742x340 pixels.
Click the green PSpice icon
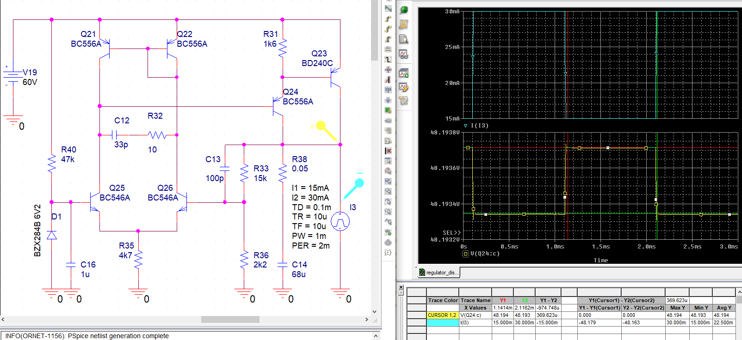tap(404, 10)
